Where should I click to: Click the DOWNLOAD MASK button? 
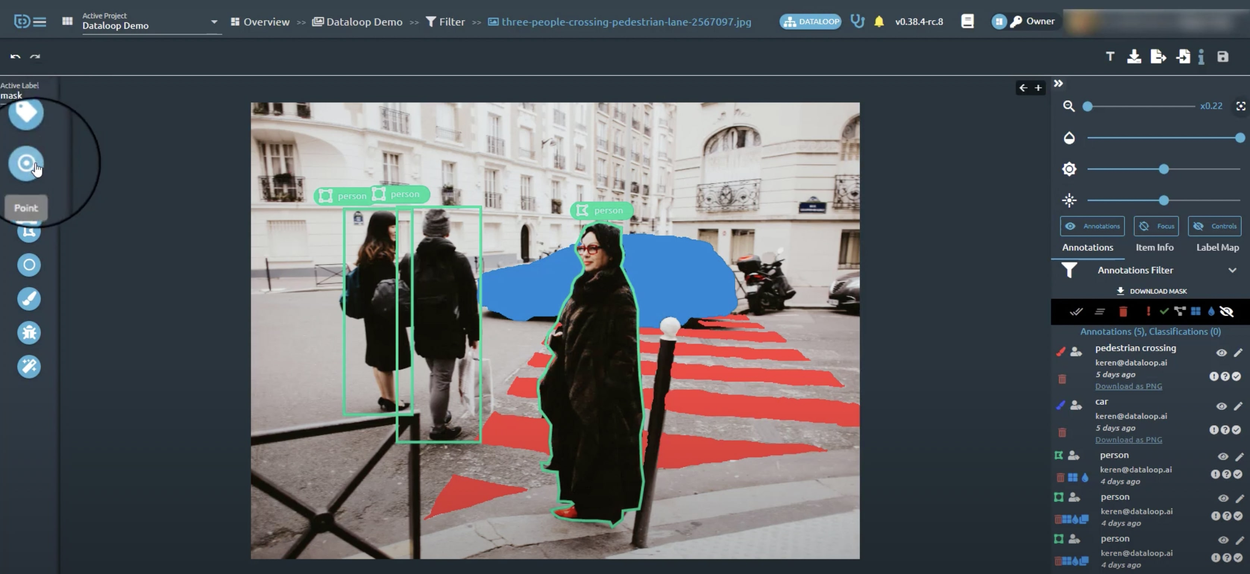point(1152,291)
